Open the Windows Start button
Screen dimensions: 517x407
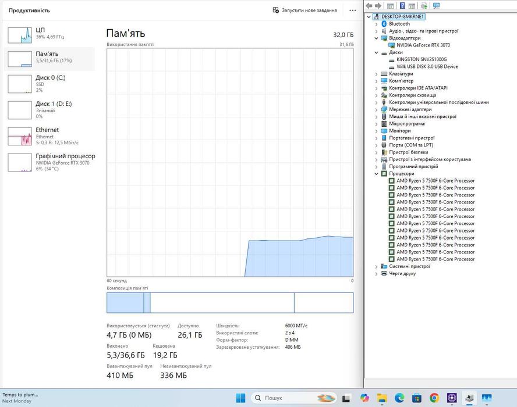240,398
